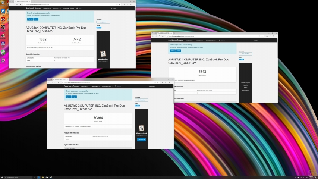Refresh the page in the 5643 score window

coord(160,36)
